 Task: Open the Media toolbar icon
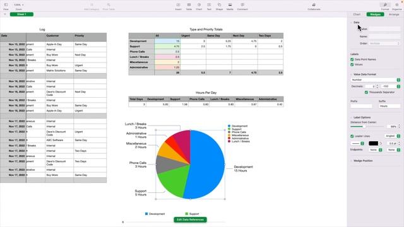230,5
